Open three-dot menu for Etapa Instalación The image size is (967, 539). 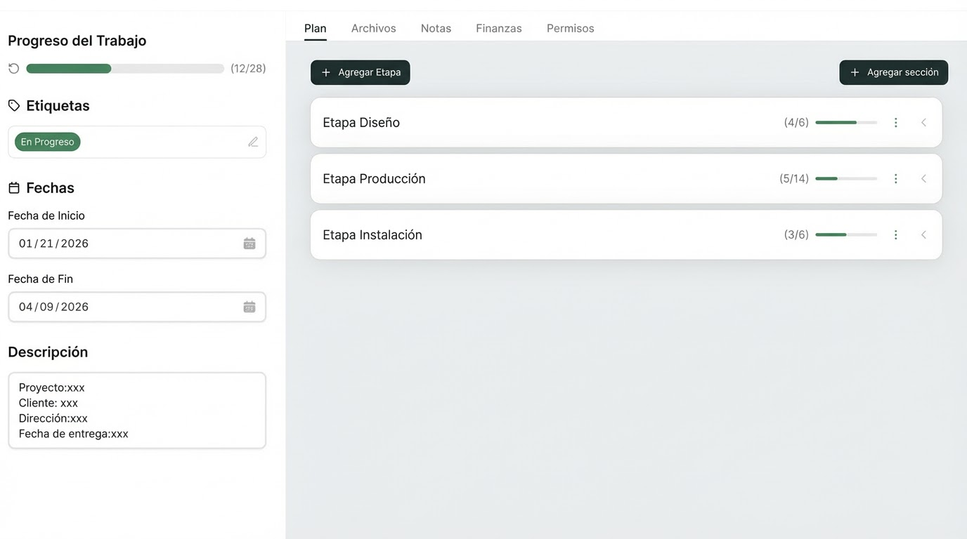[x=895, y=235]
